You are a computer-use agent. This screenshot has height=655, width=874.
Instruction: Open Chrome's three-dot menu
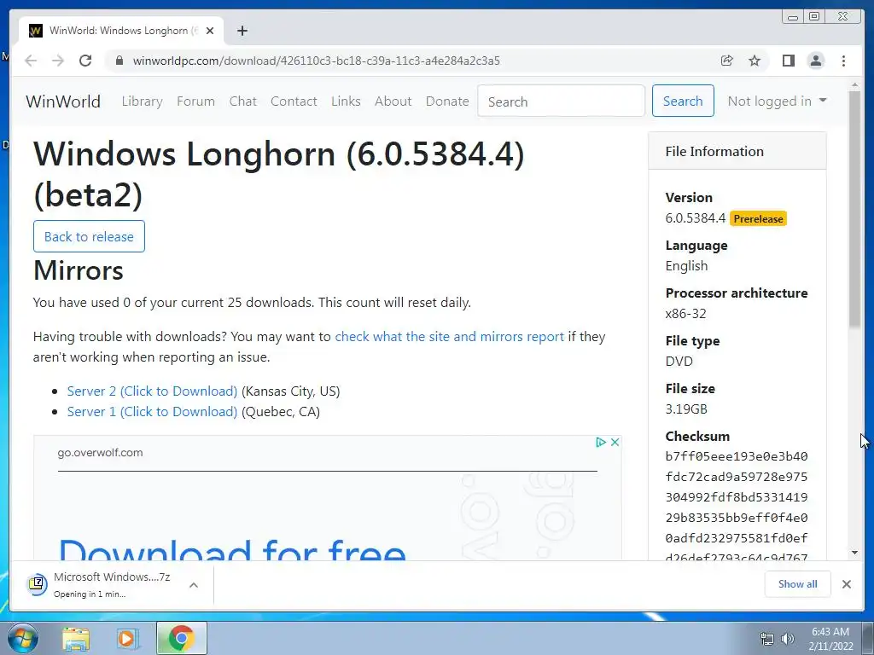[x=843, y=61]
